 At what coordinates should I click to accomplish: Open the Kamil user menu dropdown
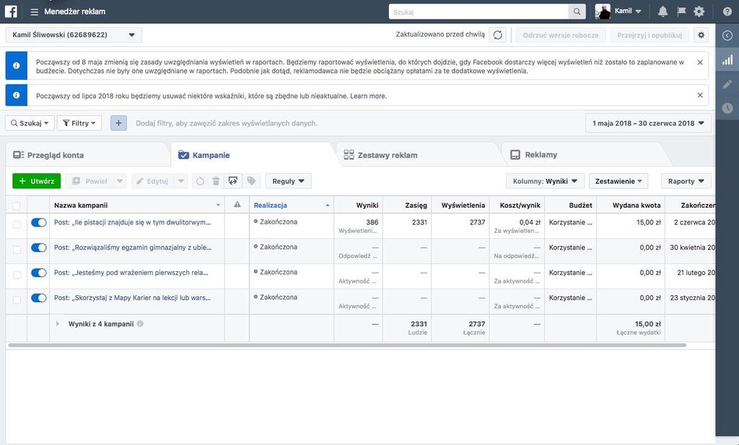pos(629,12)
